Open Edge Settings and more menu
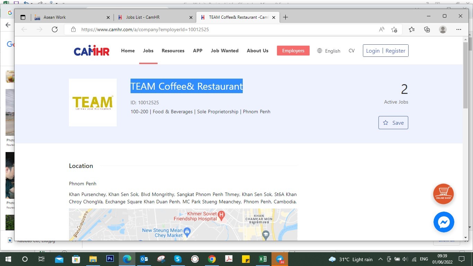 click(x=459, y=29)
